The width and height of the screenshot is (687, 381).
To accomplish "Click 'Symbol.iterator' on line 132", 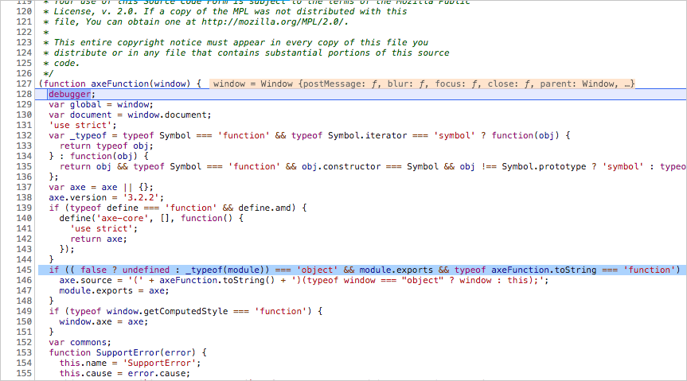I will coord(368,136).
